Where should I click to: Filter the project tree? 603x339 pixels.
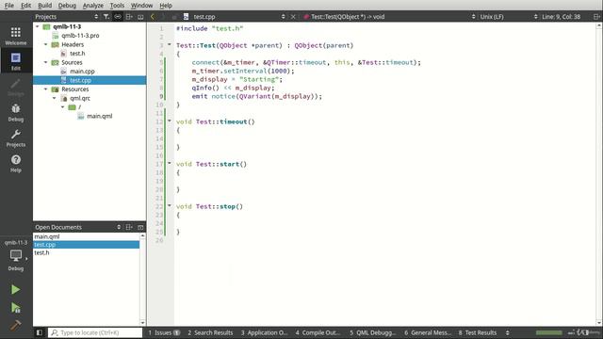pos(106,17)
